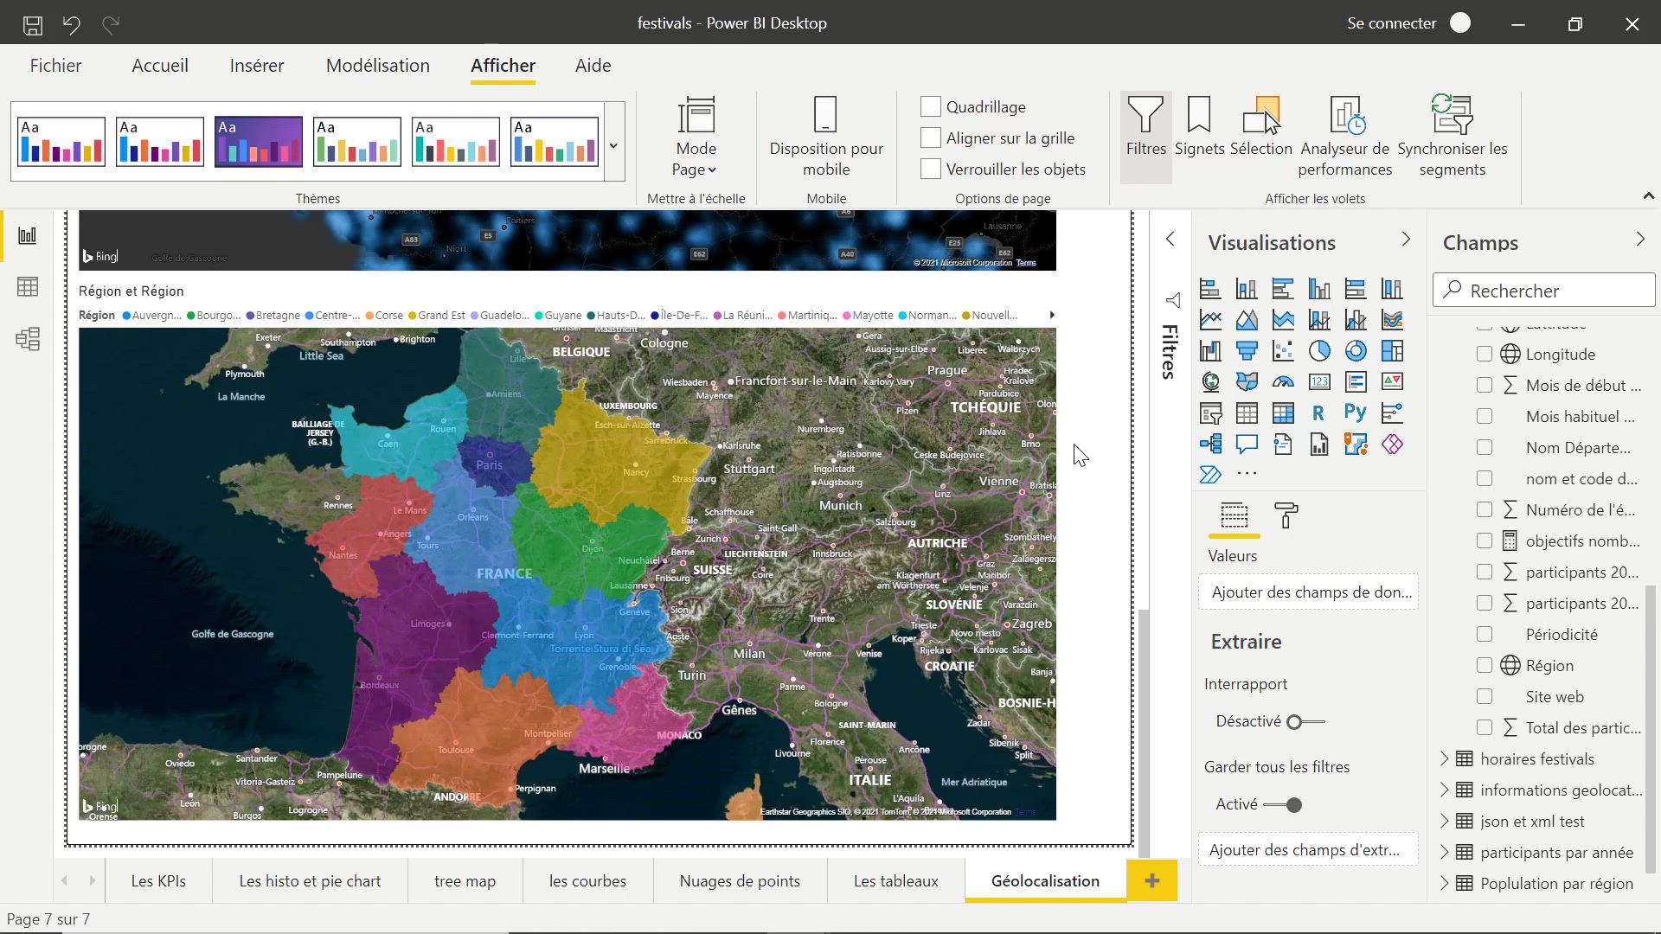This screenshot has height=934, width=1661.
Task: Check the Site web field checkbox
Action: click(1485, 696)
